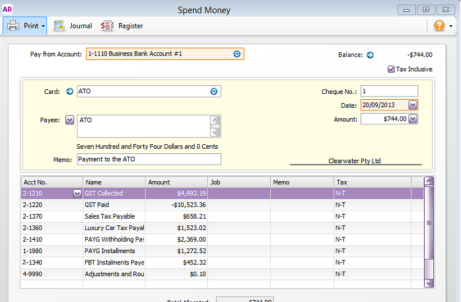Click the table scroll down arrow
The height and width of the screenshot is (302, 461).
429,283
